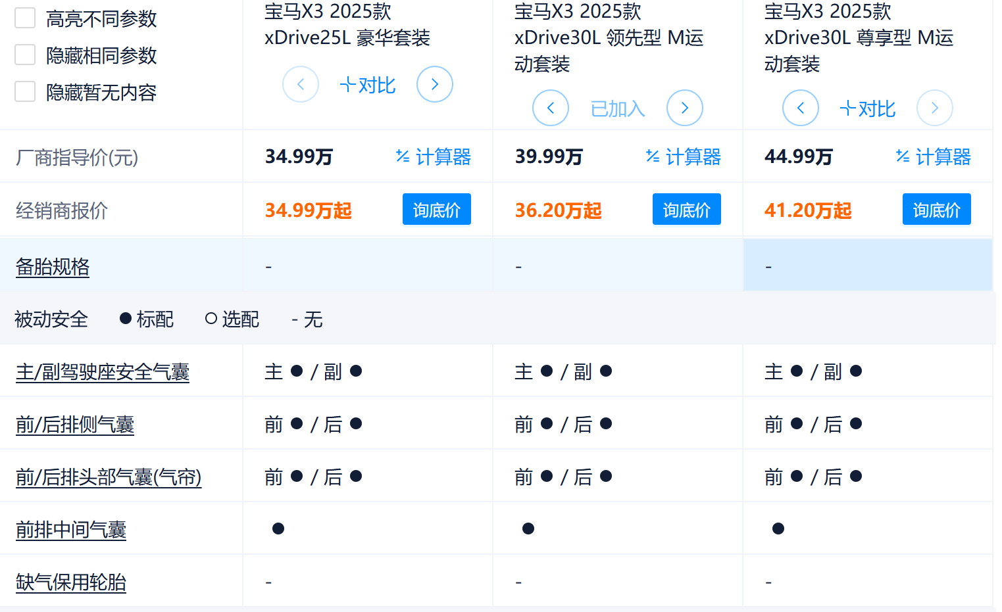
Task: Open the 前排中间气囊 parameter link
Action: [71, 529]
